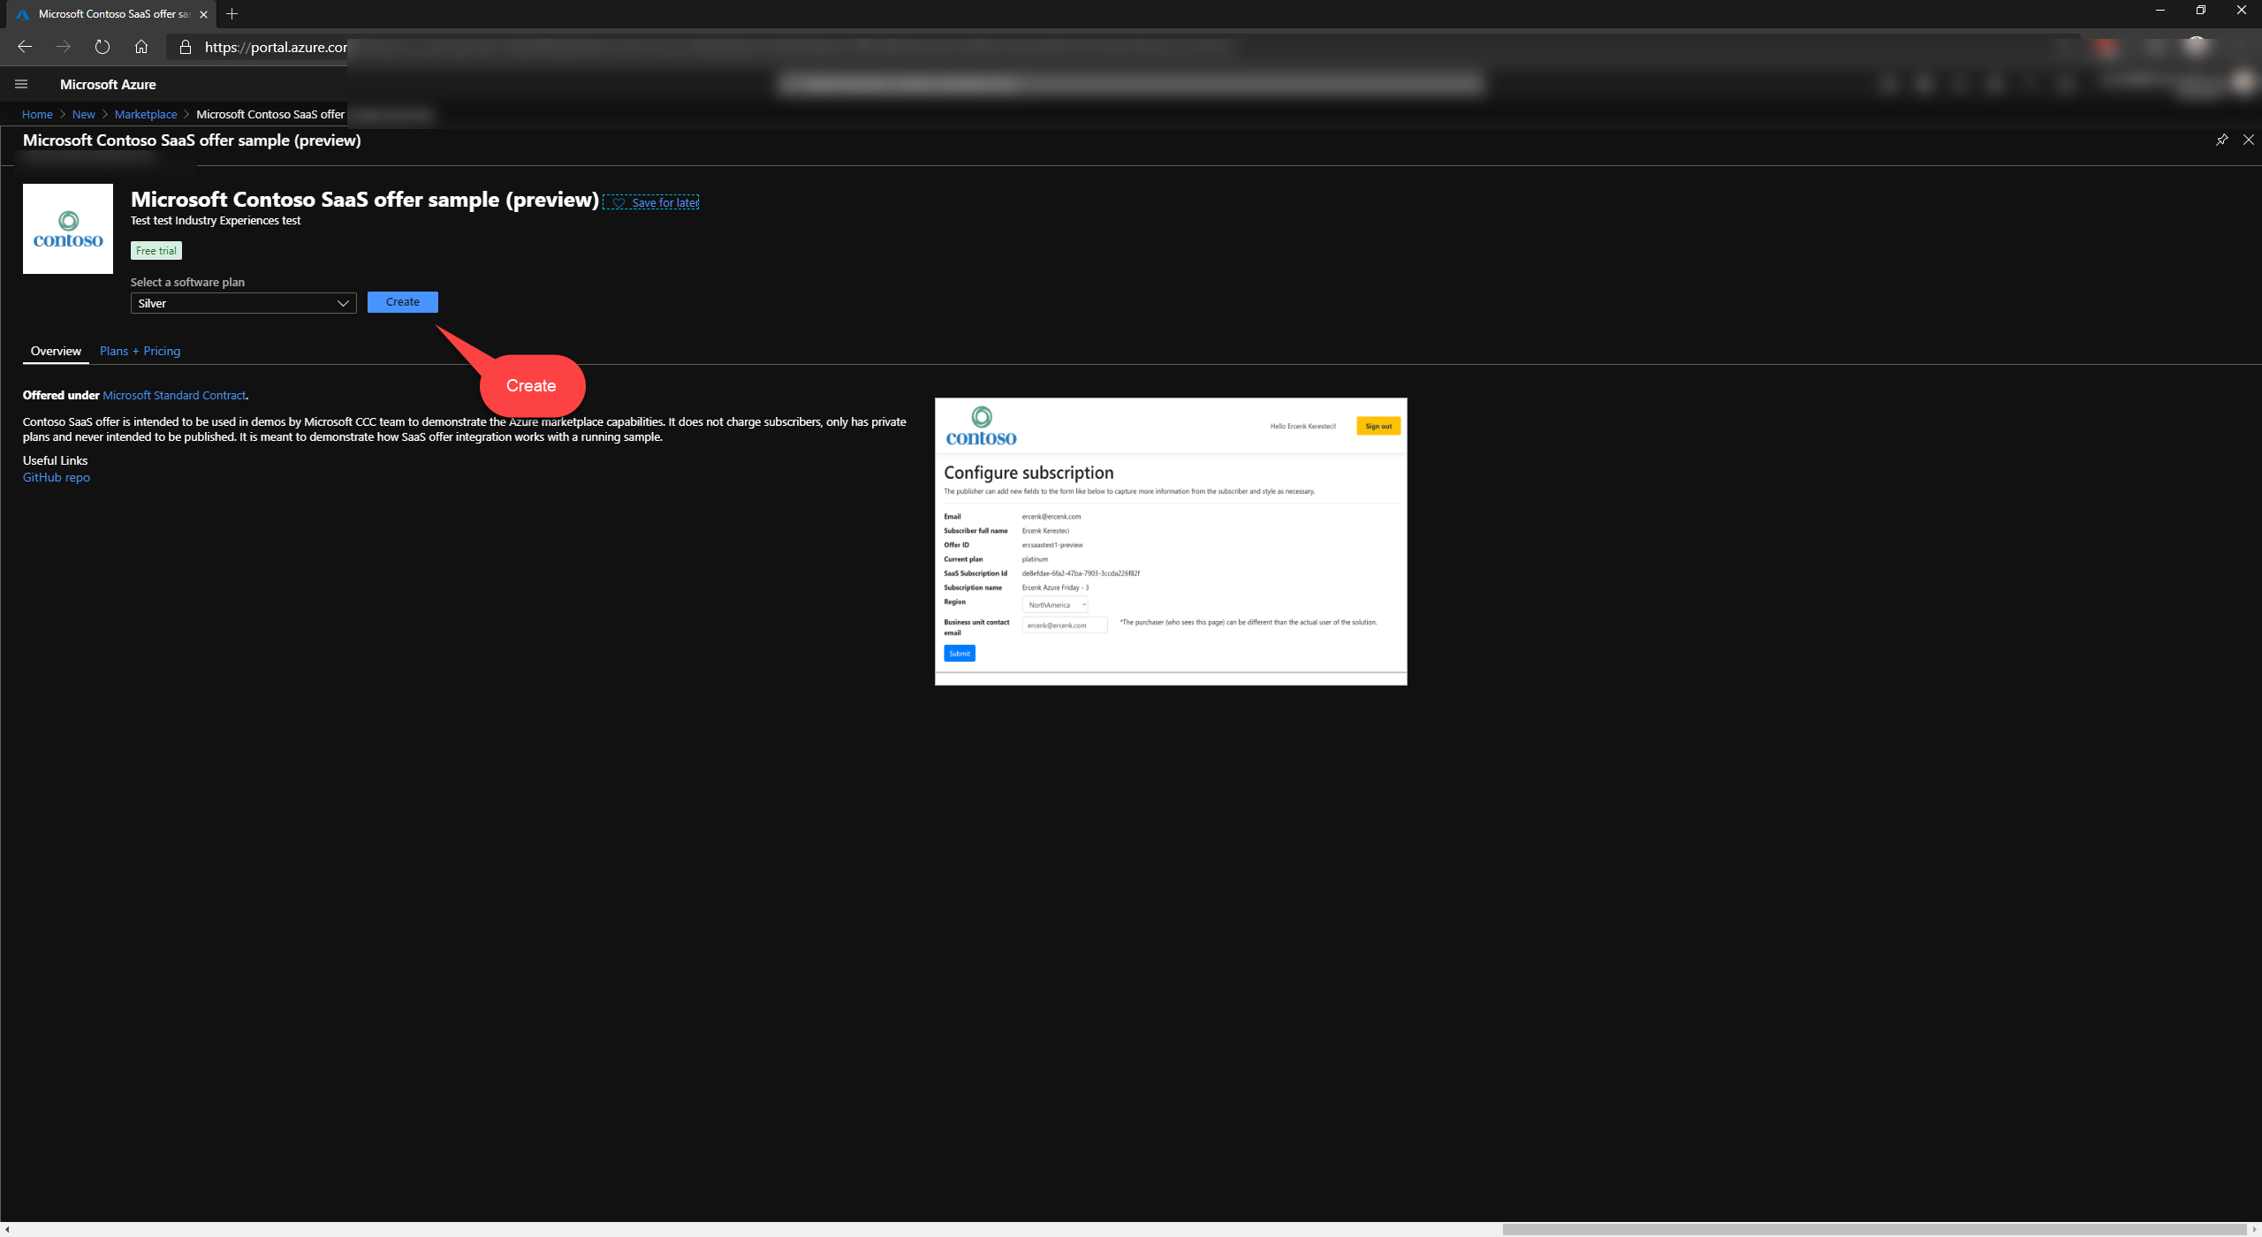The height and width of the screenshot is (1237, 2262).
Task: Click the site lock icon
Action: (x=186, y=47)
